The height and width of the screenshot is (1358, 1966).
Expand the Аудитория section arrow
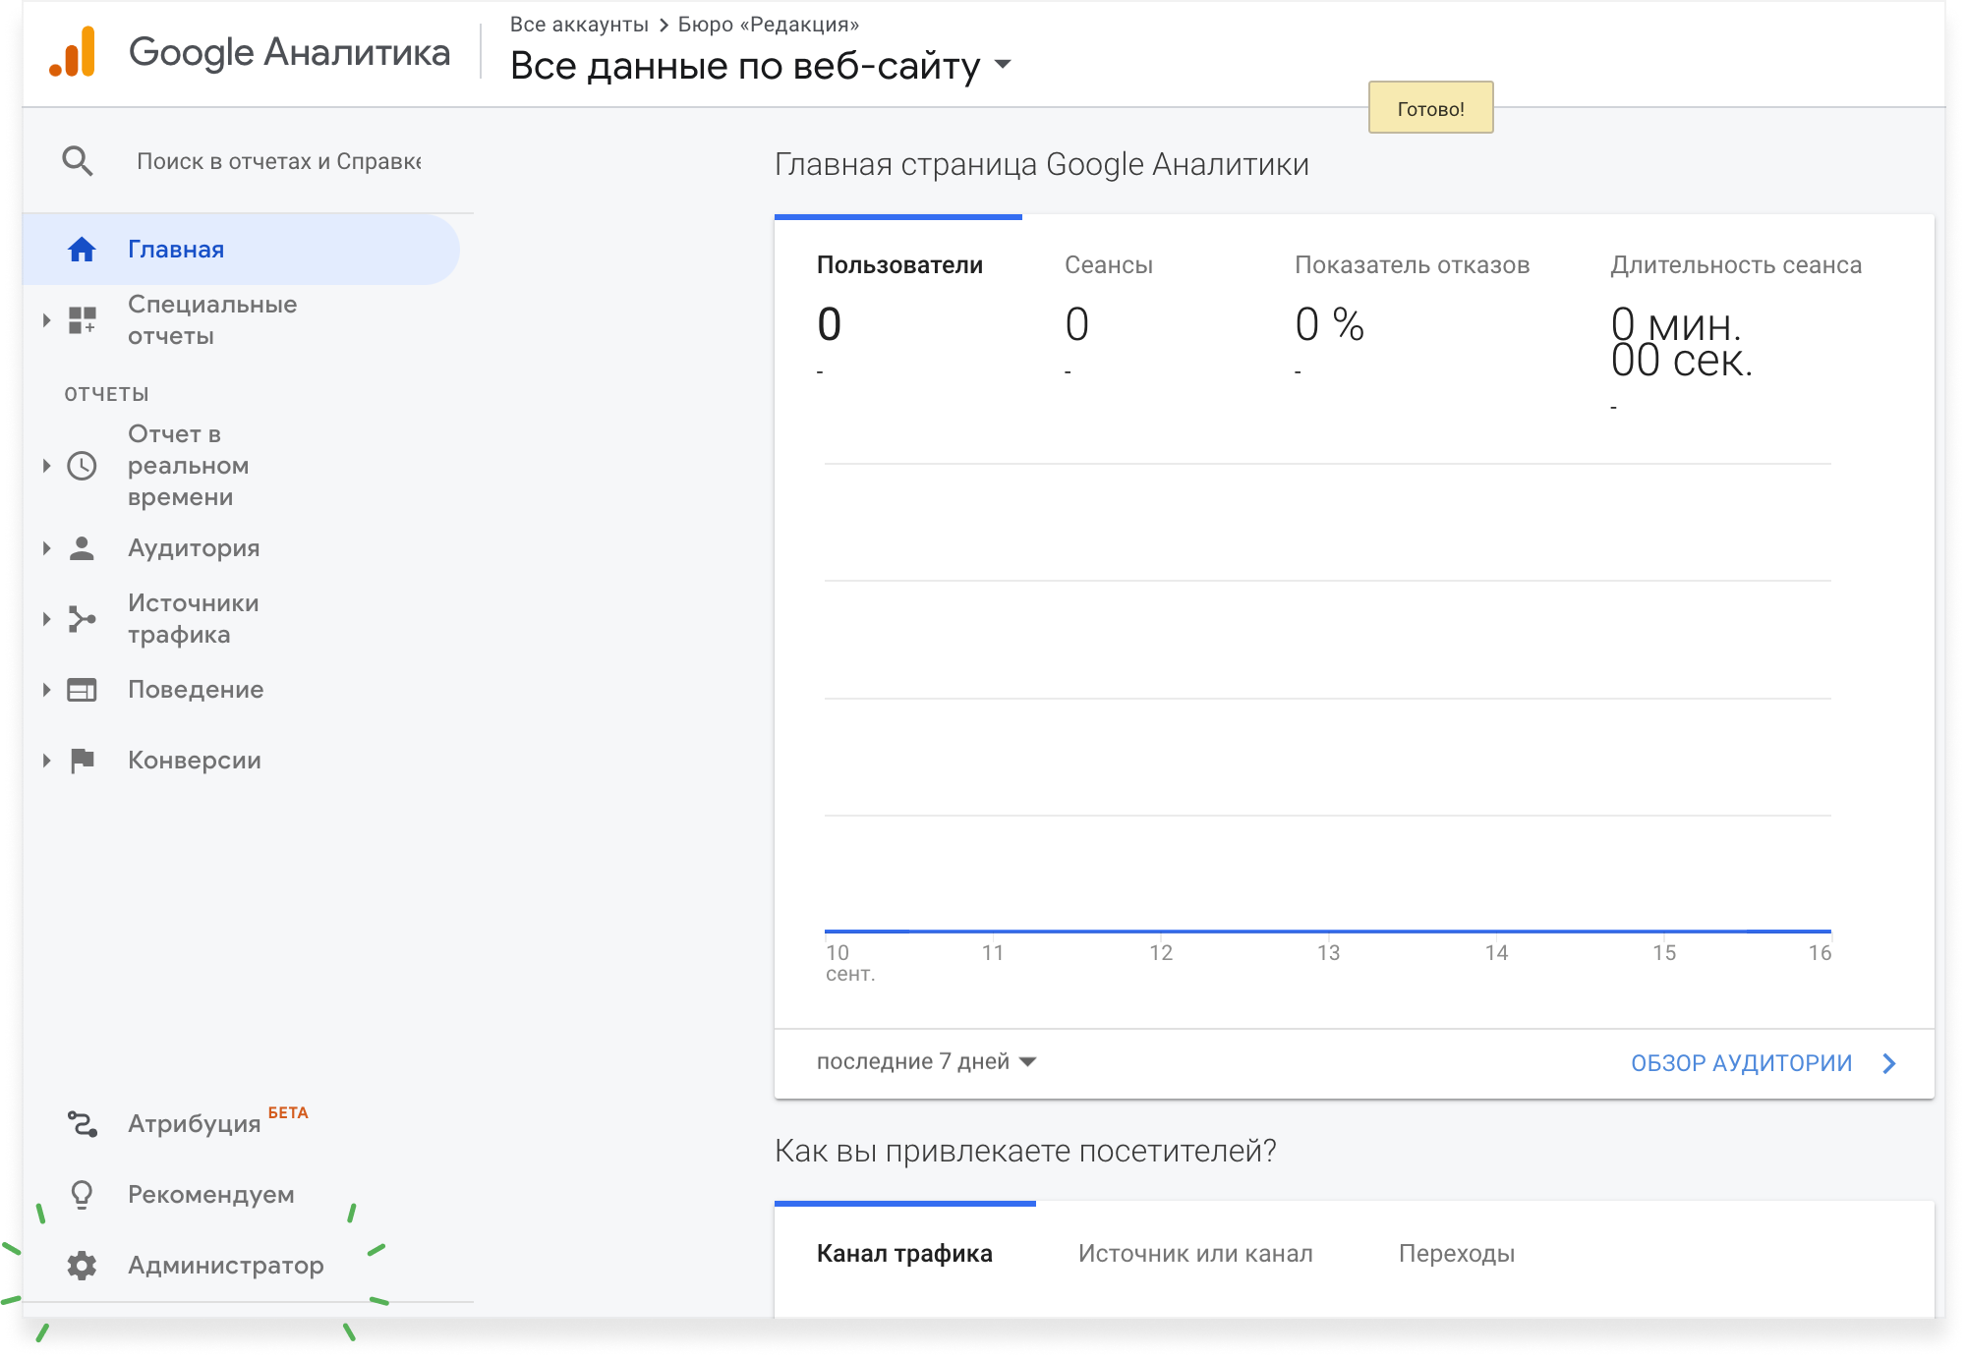46,548
